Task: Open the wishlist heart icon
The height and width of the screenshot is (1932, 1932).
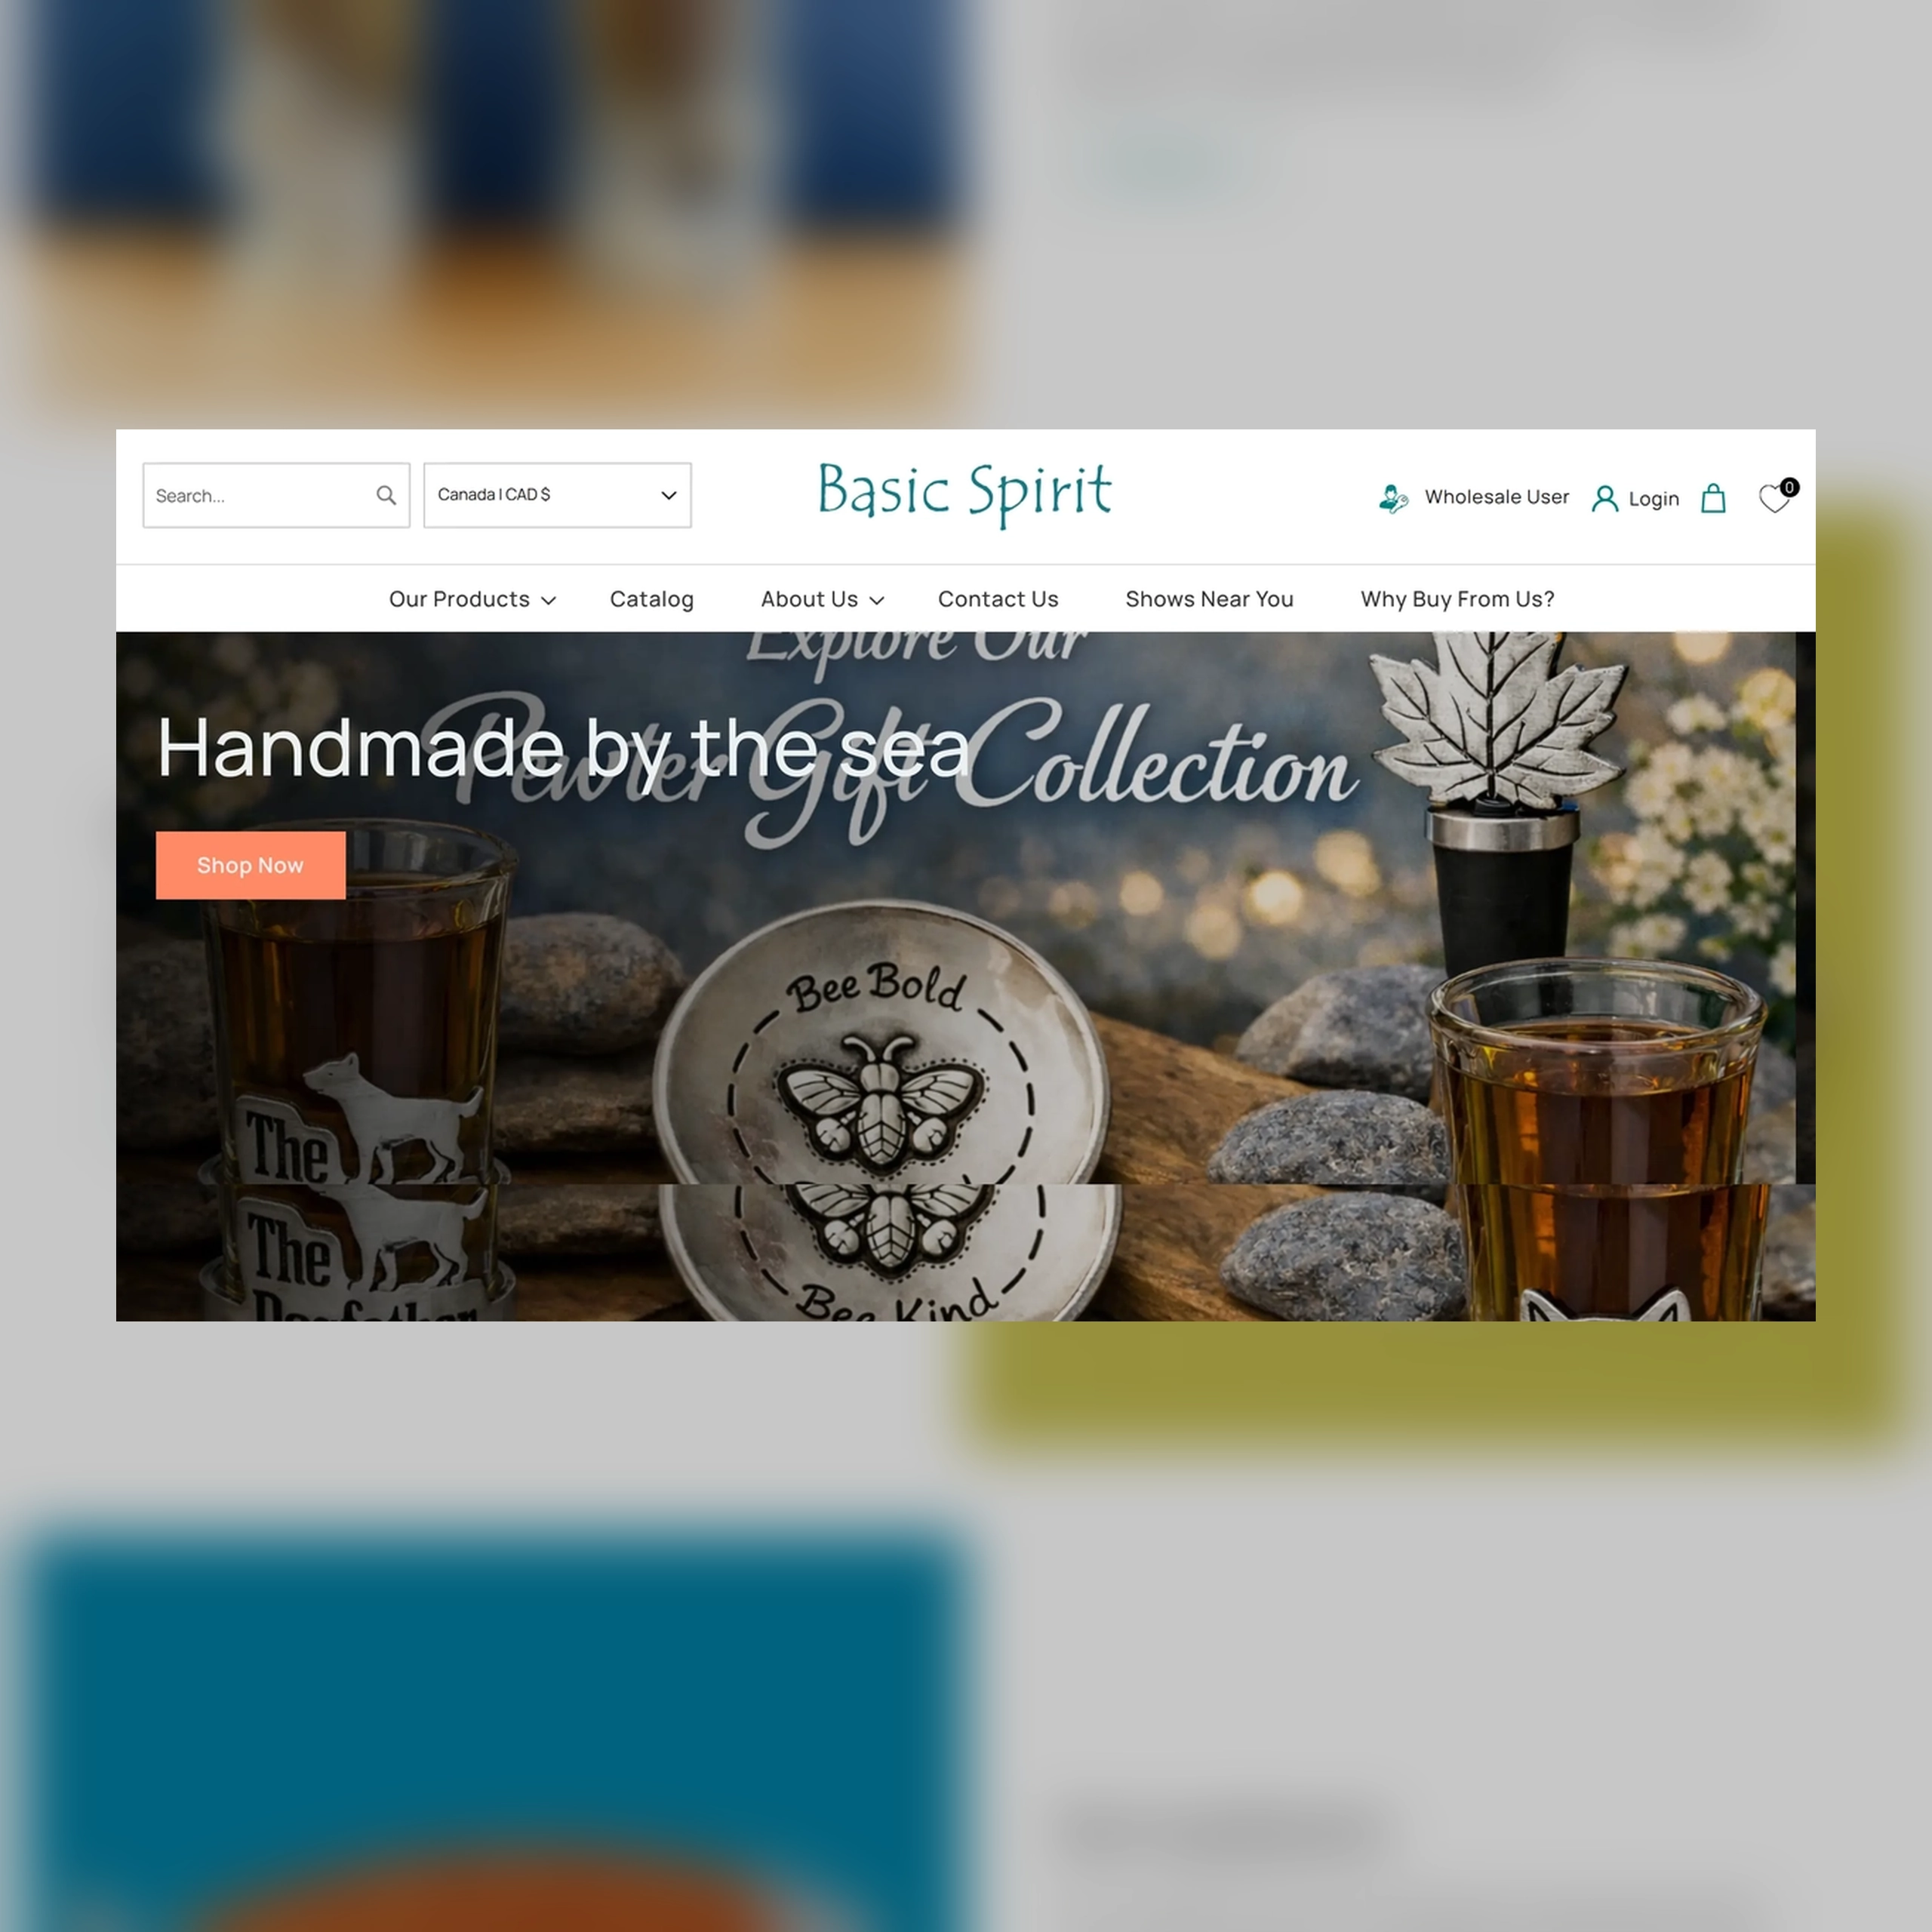Action: (1774, 499)
